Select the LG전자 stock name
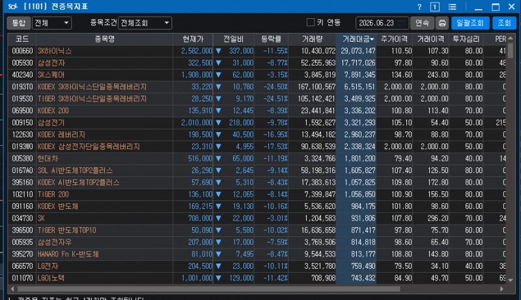This screenshot has height=300, width=521. click(48, 266)
